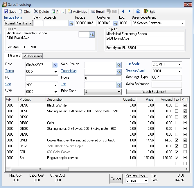Uncheck Tax for the SA row
194x188 pixels.
[x=177, y=158]
